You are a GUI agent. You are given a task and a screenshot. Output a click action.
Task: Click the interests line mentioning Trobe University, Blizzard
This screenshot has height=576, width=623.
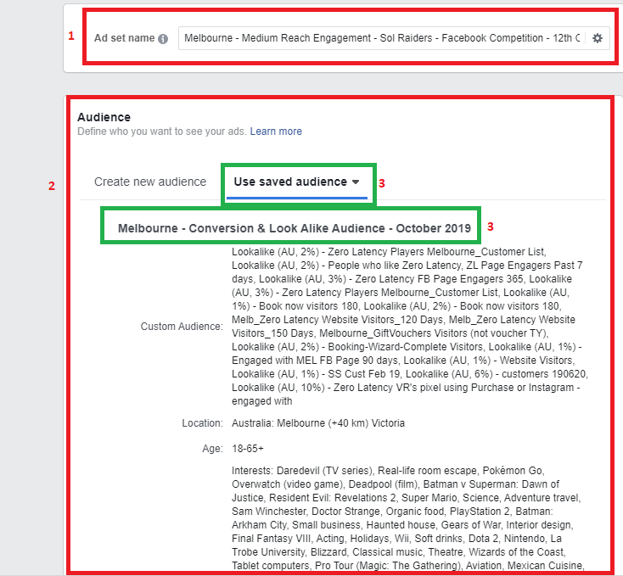pyautogui.click(x=399, y=552)
